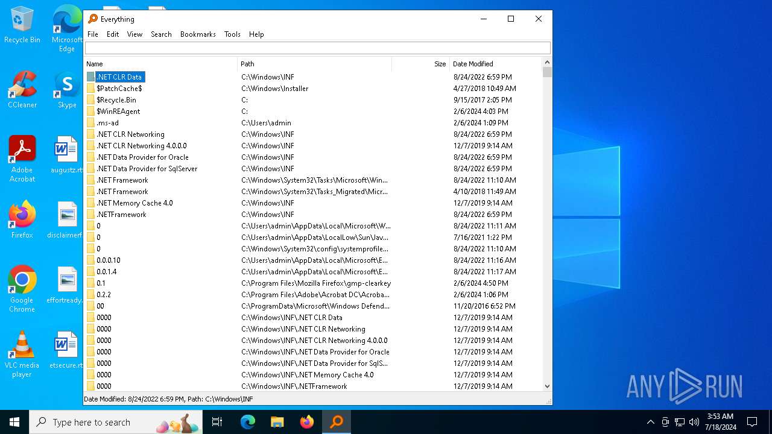Select .NET Data Provider for Oracle row
The width and height of the screenshot is (772, 434).
tap(313, 157)
